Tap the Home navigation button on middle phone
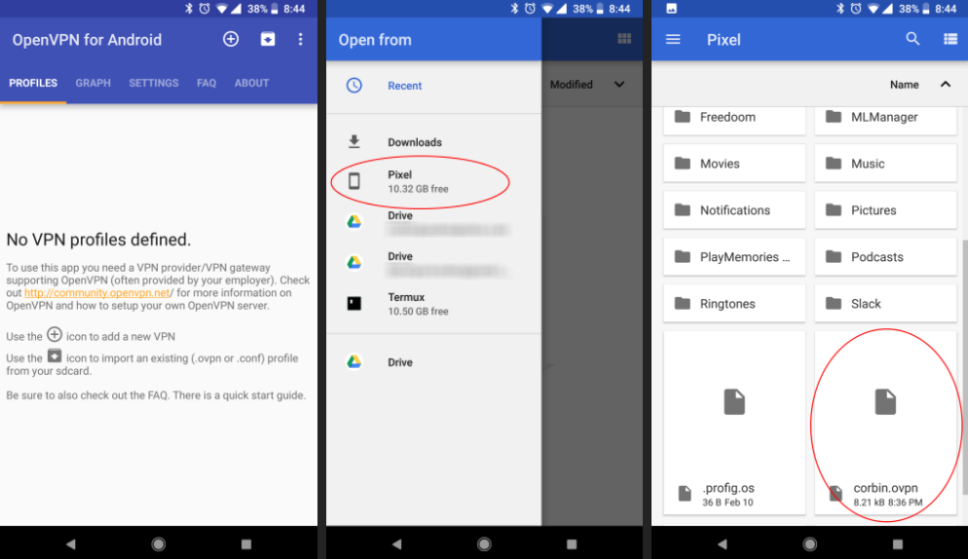Screen dimensions: 968x559 tap(484, 544)
